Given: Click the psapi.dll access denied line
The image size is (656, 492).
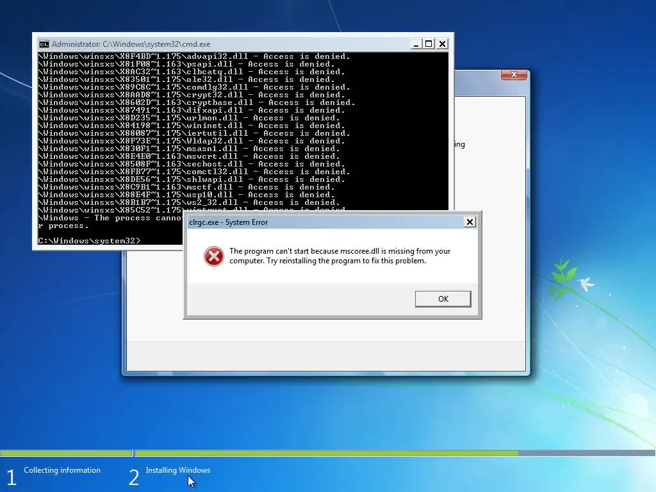Looking at the screenshot, I should tap(186, 64).
